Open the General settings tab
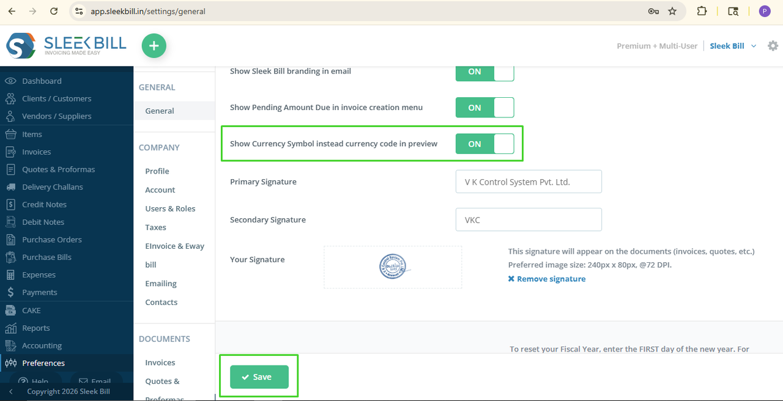This screenshot has width=783, height=401. pos(160,111)
